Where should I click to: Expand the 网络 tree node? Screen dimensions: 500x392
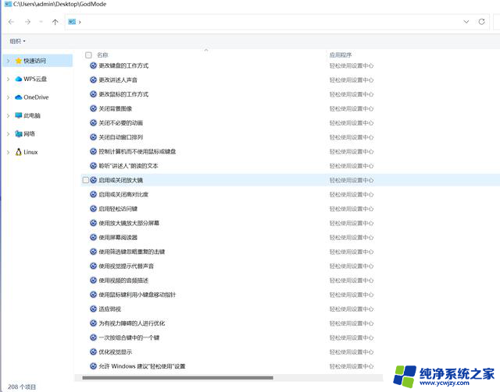click(x=9, y=133)
